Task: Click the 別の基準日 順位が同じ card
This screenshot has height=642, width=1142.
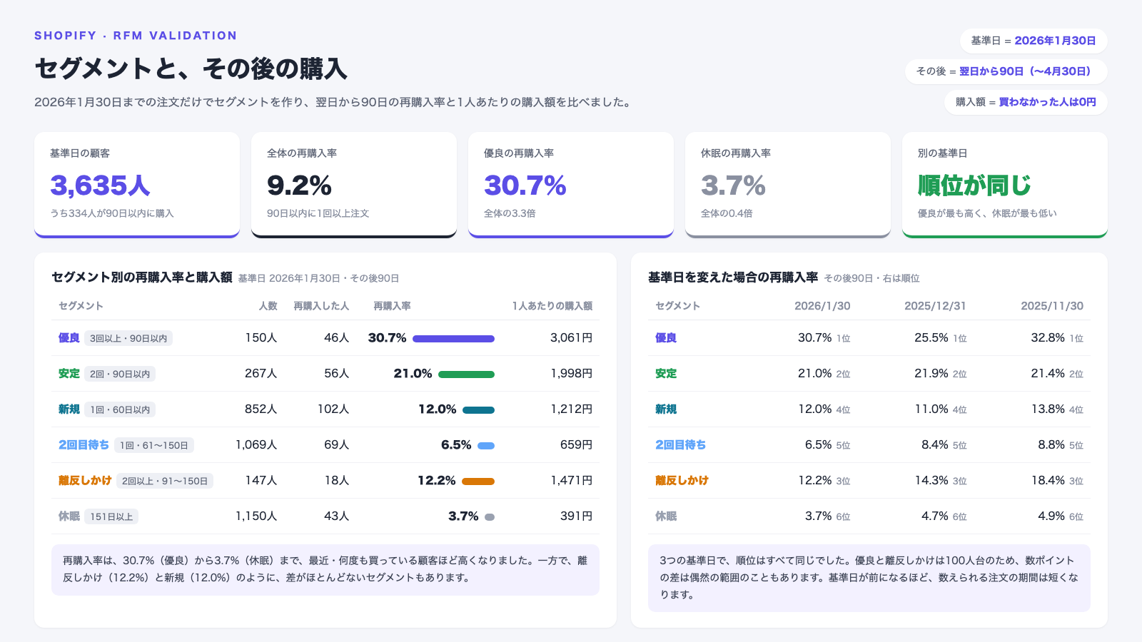Action: (x=1005, y=185)
